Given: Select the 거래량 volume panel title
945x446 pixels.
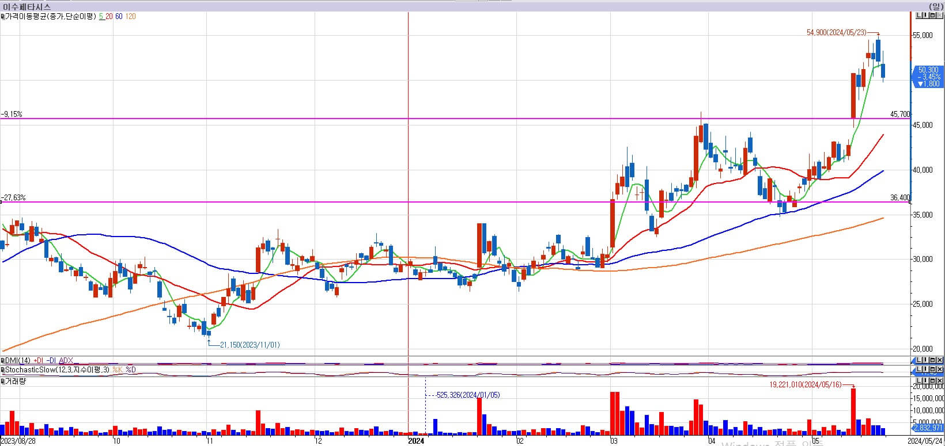Looking at the screenshot, I should [x=16, y=382].
